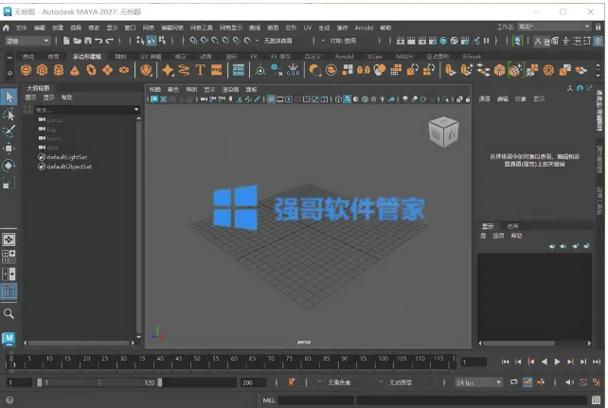Switch to the MASH shelf tab
Viewport: 608px width, 408px height.
(404, 57)
